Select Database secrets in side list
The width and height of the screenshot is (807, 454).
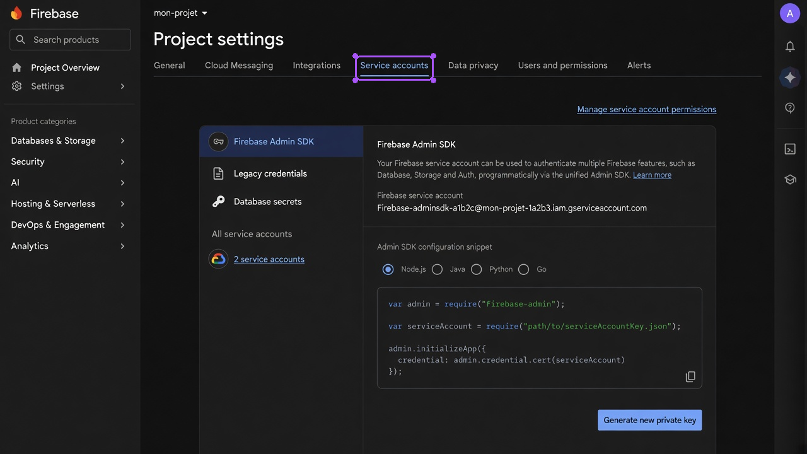(x=281, y=202)
